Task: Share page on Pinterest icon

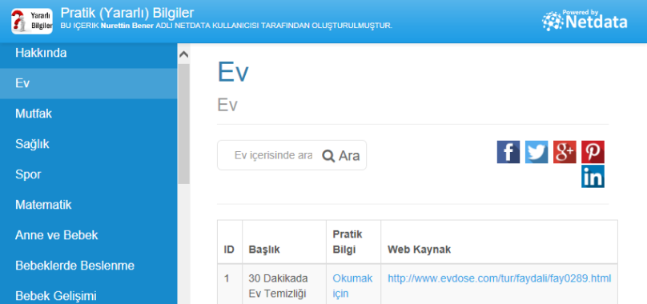Action: tap(593, 152)
